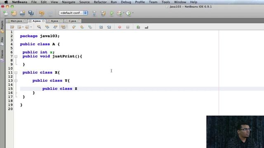Open the Profile Main Project dropdown arrow
264x148 pixels.
click(x=133, y=13)
